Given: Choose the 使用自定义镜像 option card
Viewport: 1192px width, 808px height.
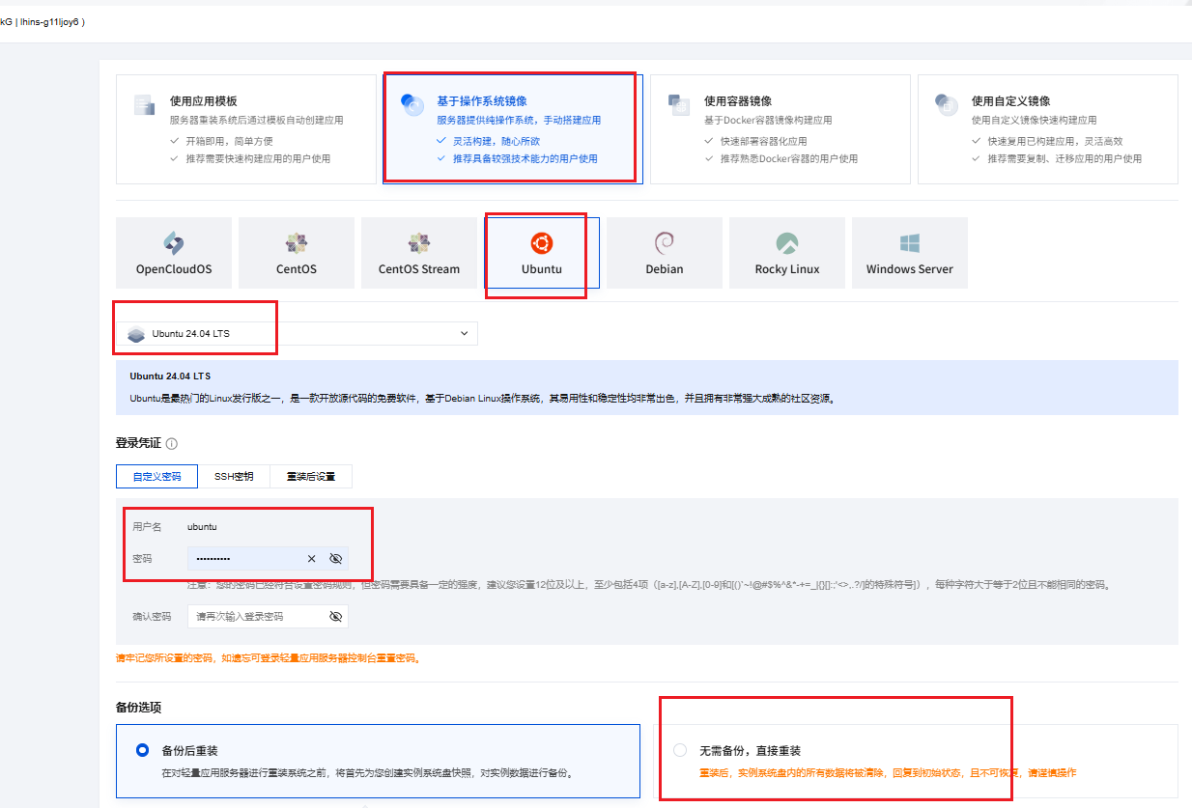Looking at the screenshot, I should (1047, 129).
